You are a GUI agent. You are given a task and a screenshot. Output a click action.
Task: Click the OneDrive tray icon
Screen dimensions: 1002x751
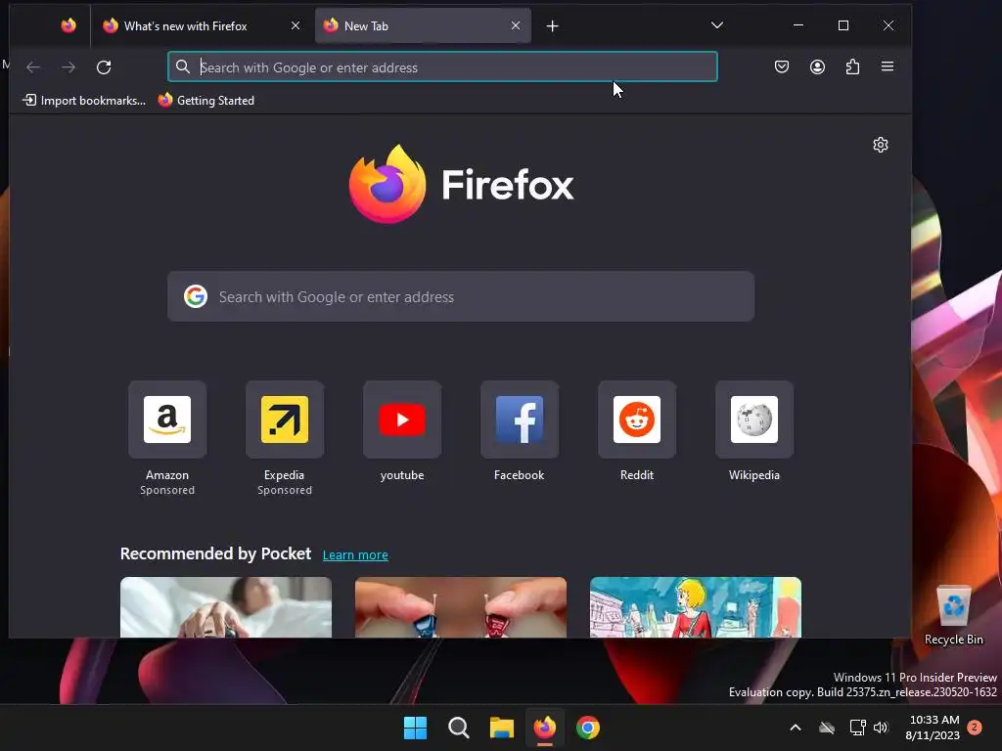(827, 728)
